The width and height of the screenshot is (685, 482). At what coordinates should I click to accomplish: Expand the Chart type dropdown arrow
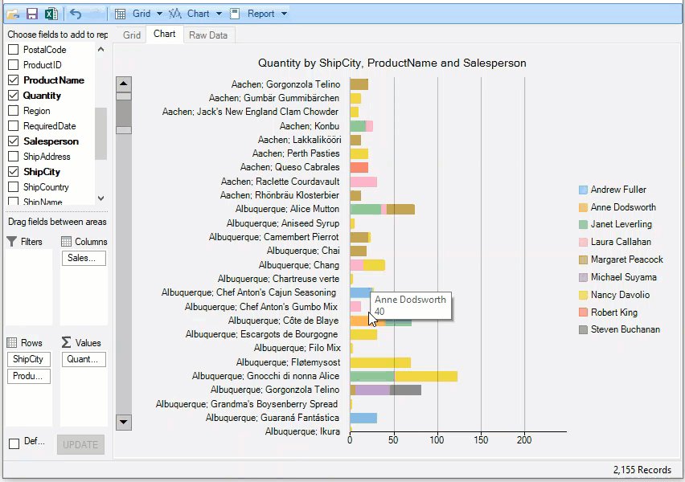pos(219,14)
